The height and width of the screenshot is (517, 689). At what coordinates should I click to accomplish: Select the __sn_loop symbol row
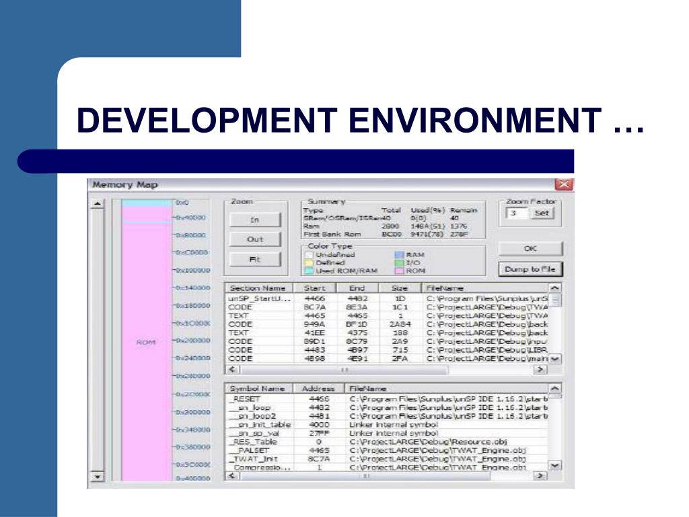pyautogui.click(x=387, y=407)
